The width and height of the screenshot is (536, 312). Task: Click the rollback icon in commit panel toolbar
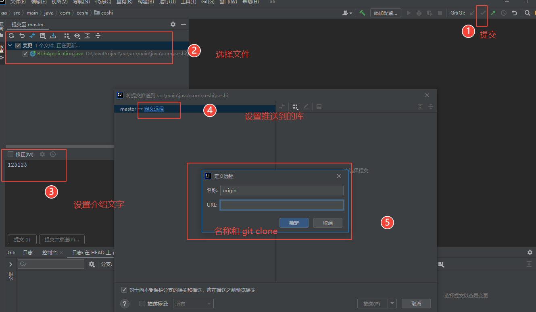click(x=22, y=36)
